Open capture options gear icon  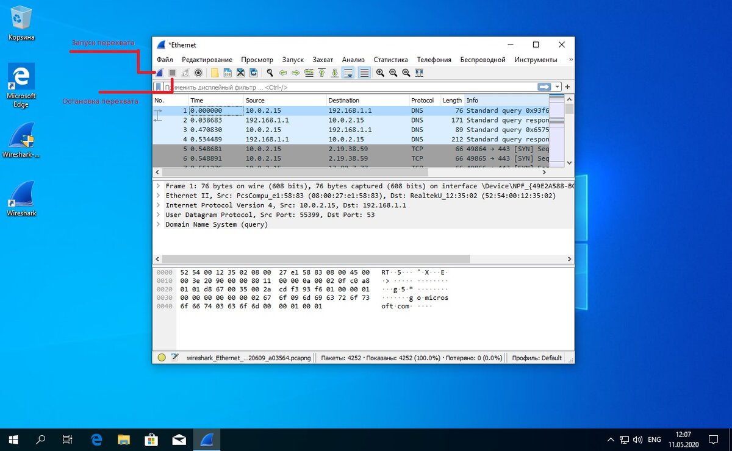tap(198, 73)
